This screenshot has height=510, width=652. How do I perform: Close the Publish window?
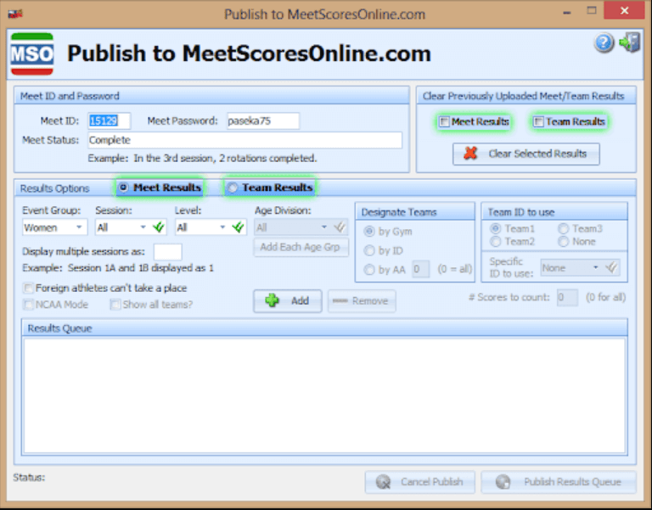pyautogui.click(x=624, y=11)
